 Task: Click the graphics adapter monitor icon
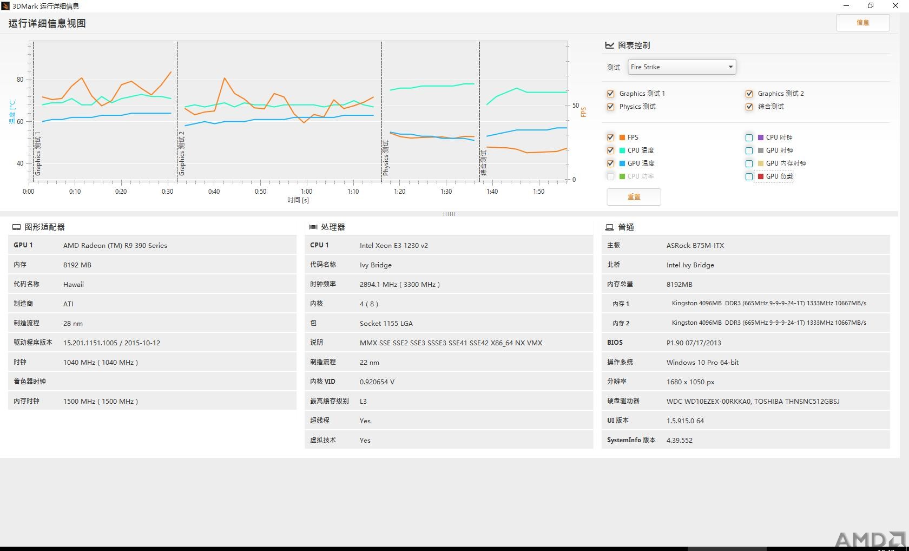tap(16, 227)
